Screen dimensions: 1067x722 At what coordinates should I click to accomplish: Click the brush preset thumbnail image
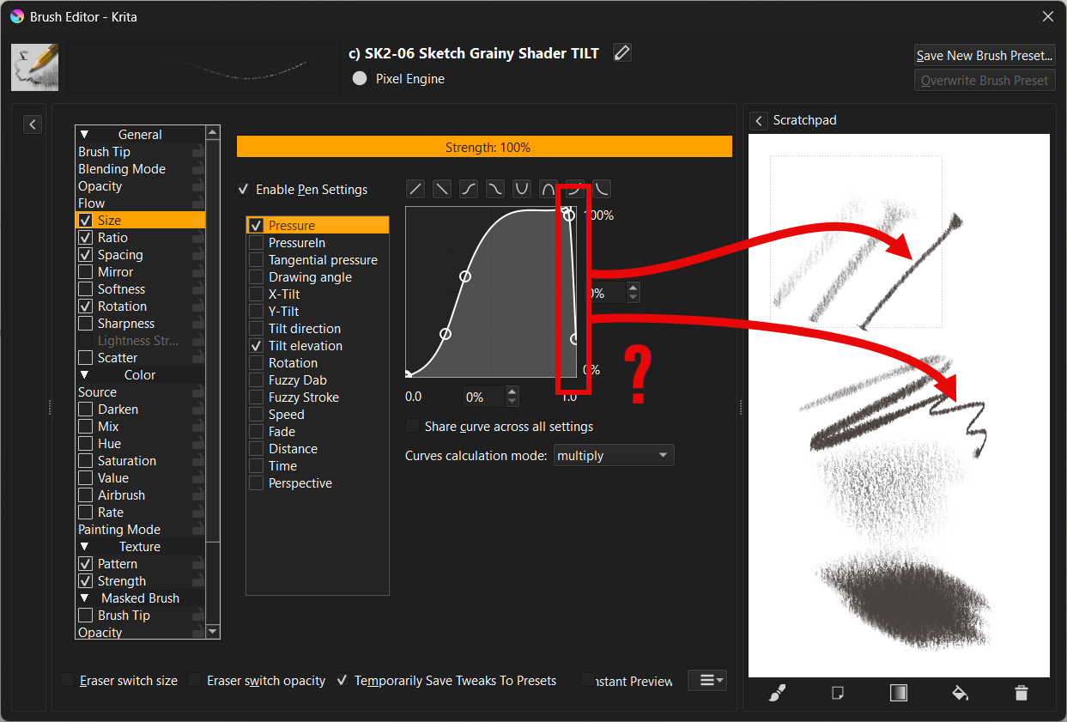[34, 67]
